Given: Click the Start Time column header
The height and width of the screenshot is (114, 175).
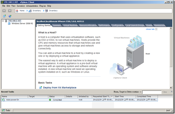Looking at the screenshot, I should [x=125, y=96].
